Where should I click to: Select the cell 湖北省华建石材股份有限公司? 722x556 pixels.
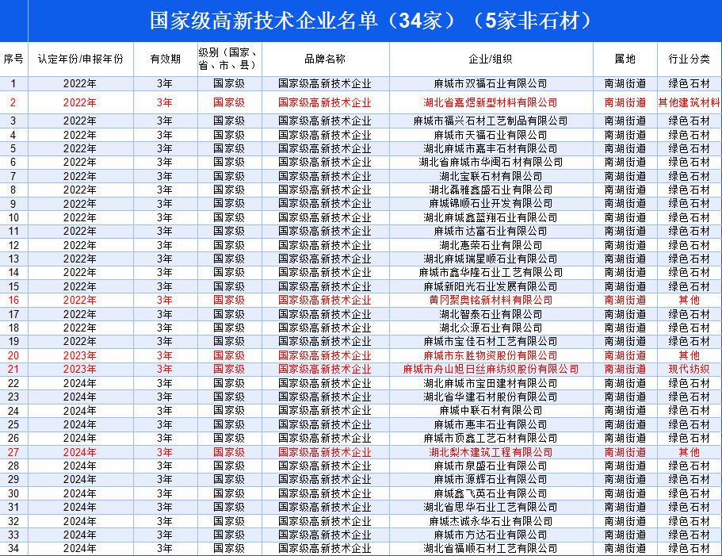(x=491, y=397)
